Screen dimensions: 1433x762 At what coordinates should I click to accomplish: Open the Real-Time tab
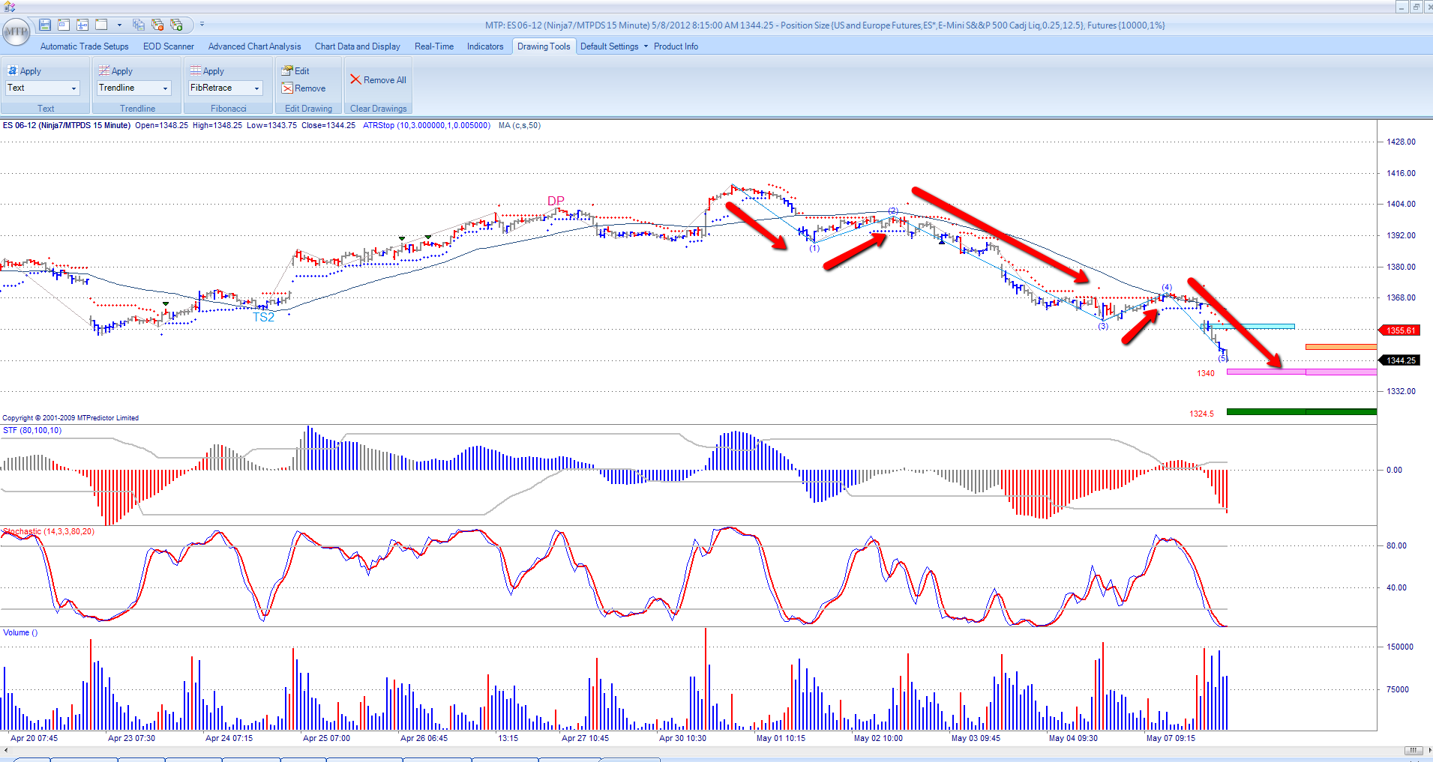click(434, 46)
